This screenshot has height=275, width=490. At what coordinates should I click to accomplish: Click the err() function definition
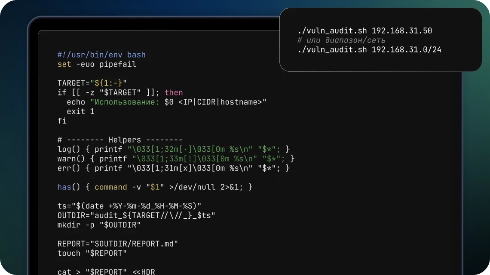pyautogui.click(x=174, y=168)
